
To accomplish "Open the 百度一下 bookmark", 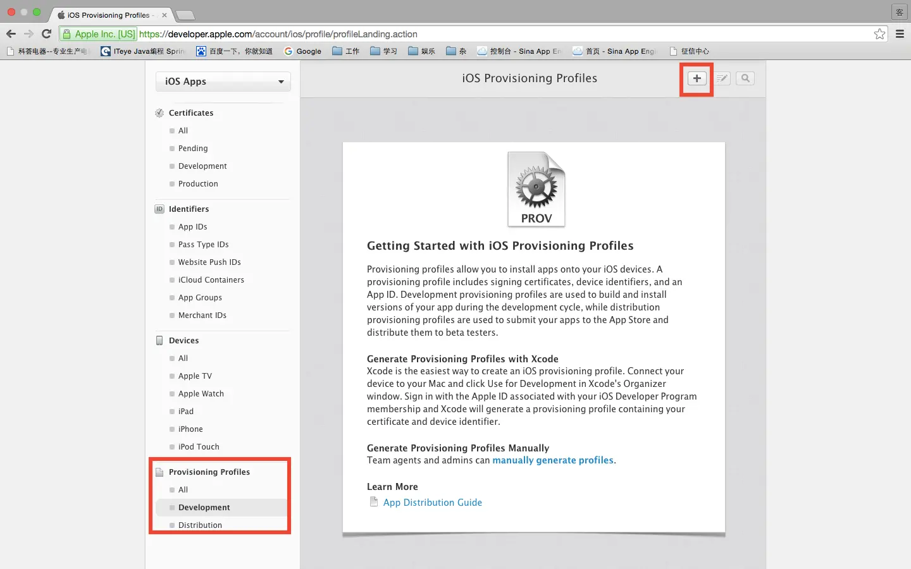I will 234,51.
